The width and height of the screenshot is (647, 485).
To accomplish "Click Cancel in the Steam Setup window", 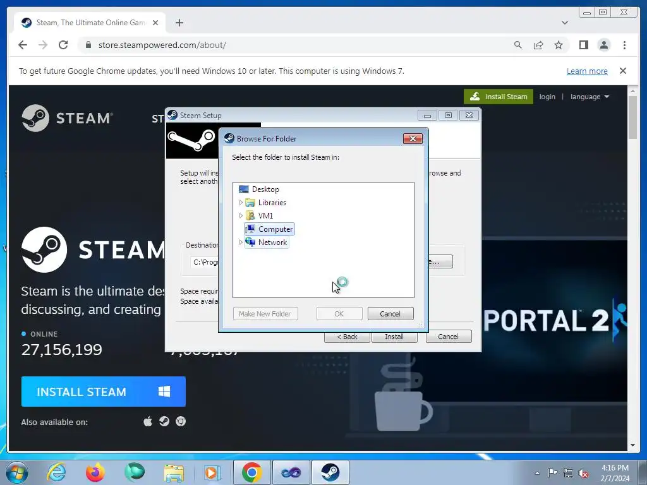I will tap(448, 337).
